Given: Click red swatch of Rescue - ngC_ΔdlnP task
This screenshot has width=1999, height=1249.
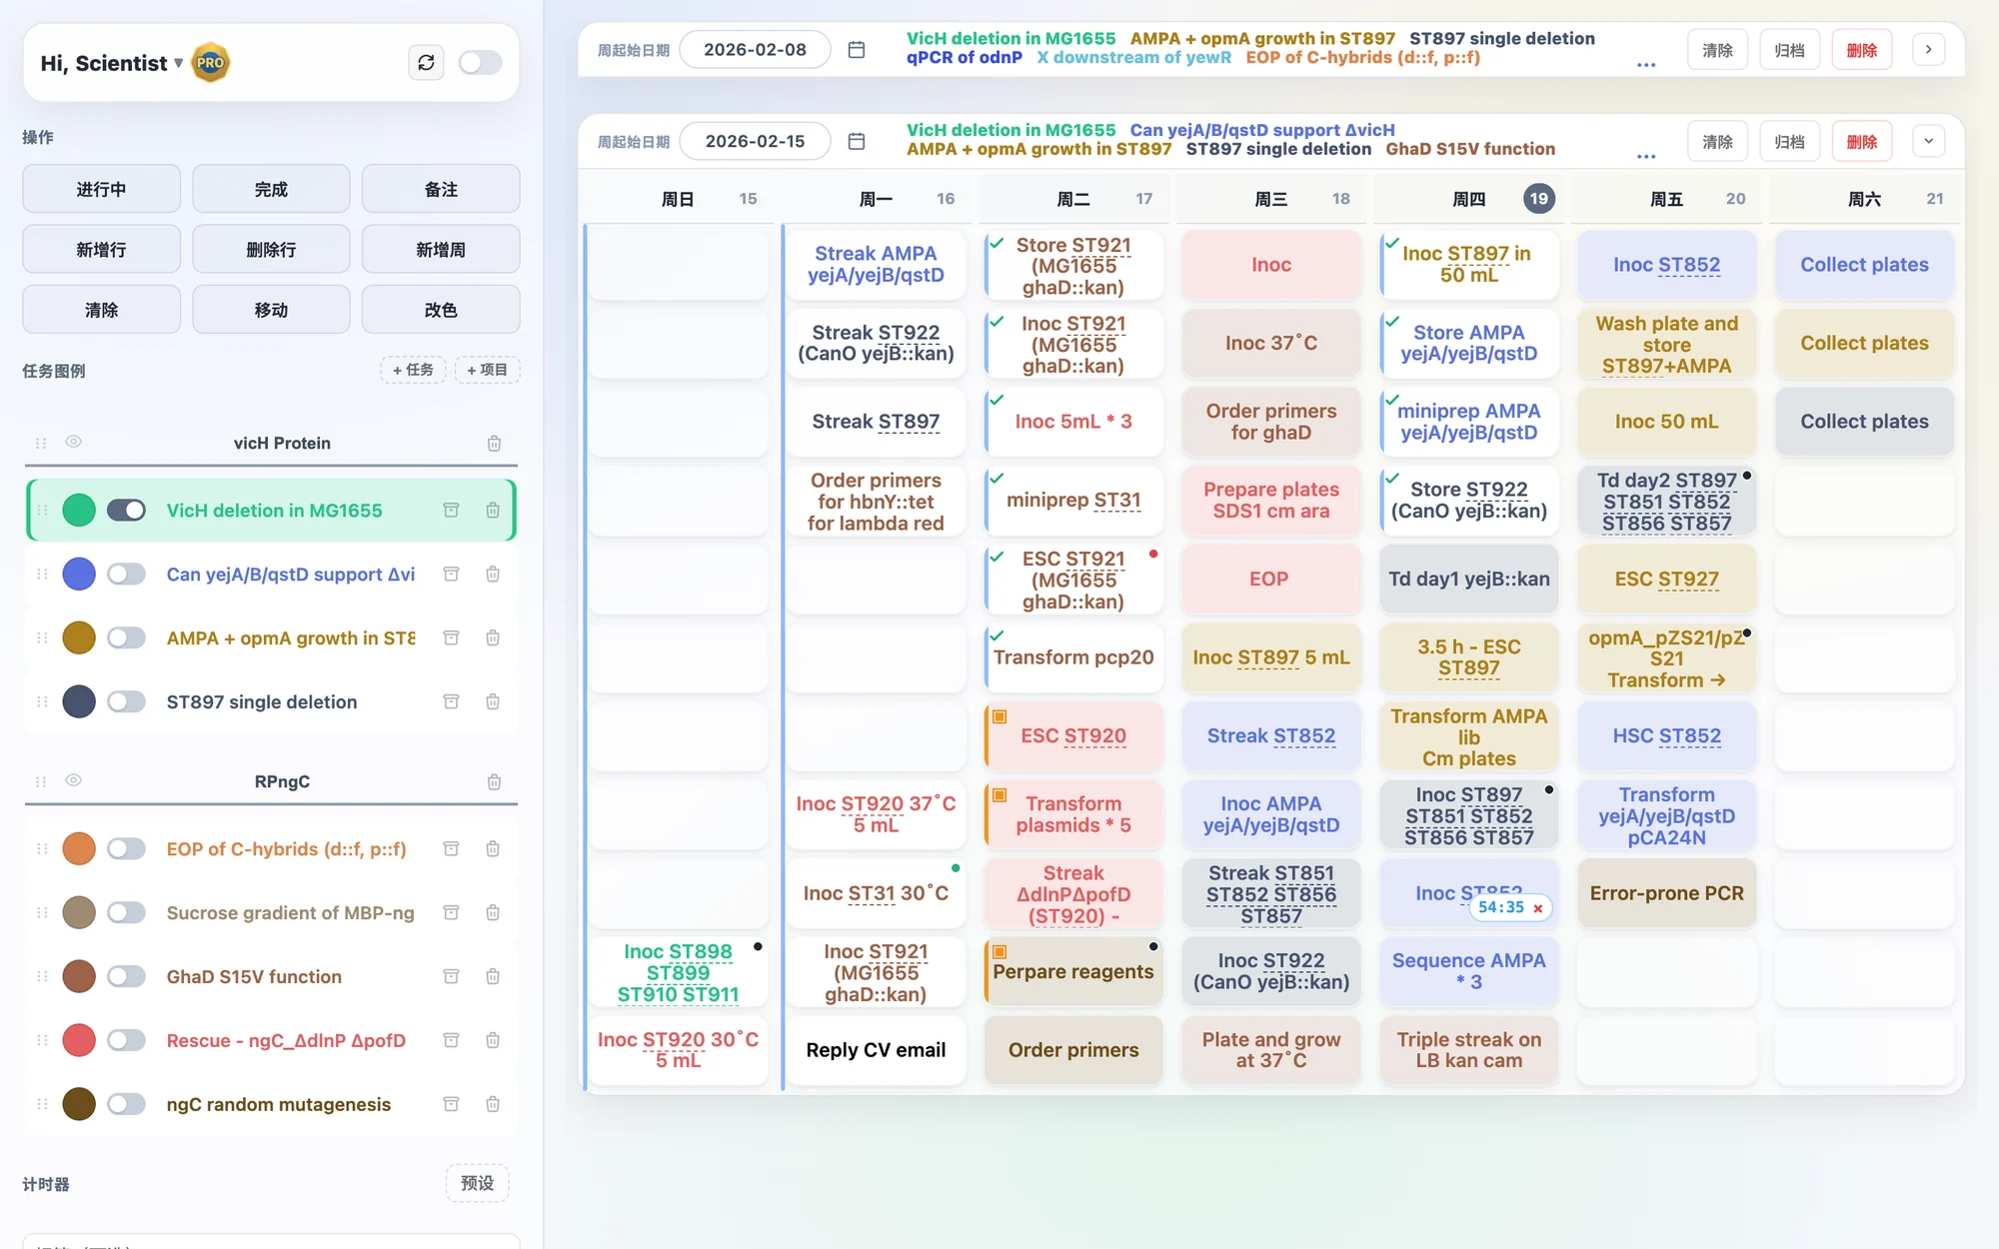Looking at the screenshot, I should [x=79, y=1041].
